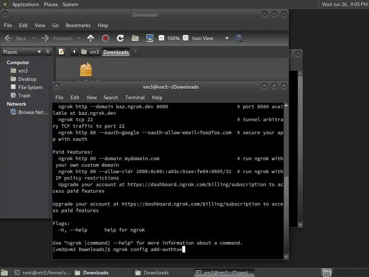Image resolution: width=369 pixels, height=277 pixels.
Task: Open the file manager View menu
Action: [x=40, y=25]
